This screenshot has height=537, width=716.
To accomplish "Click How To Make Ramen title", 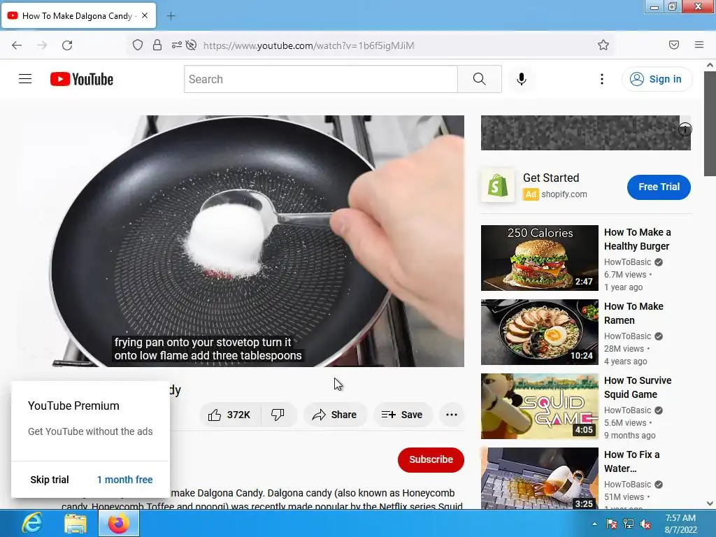I will tap(633, 313).
